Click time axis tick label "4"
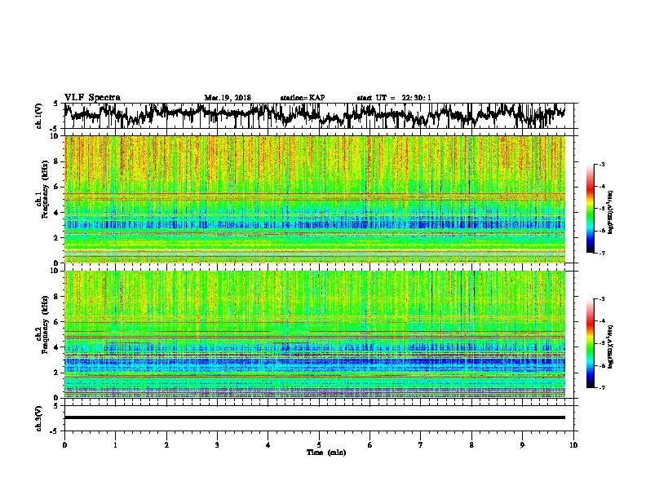 click(268, 445)
